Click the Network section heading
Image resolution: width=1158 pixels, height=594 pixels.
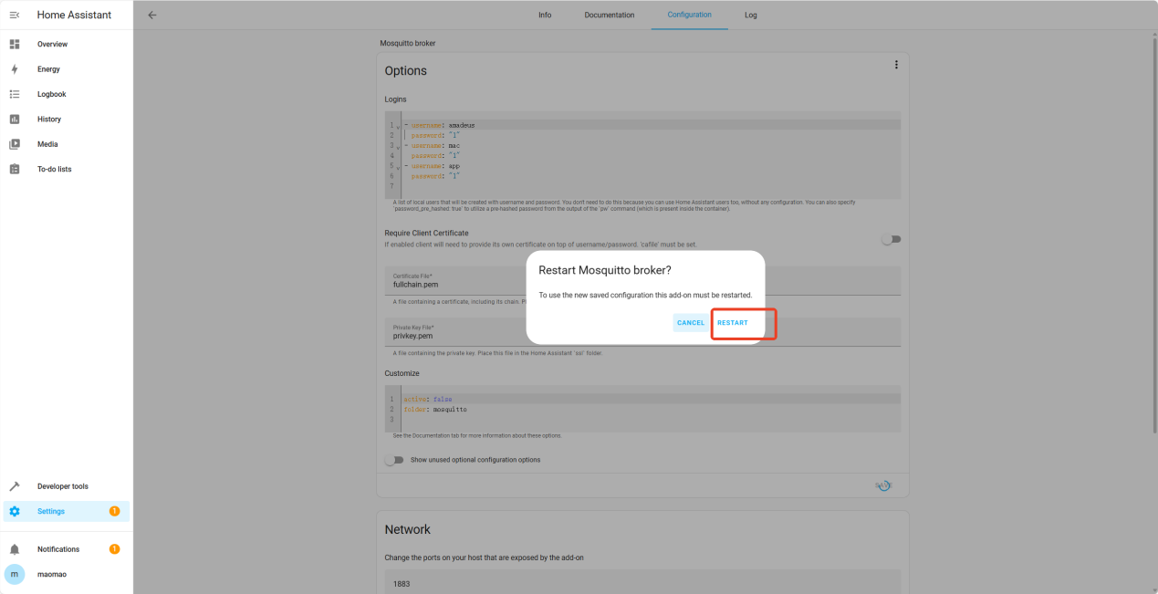(x=407, y=529)
